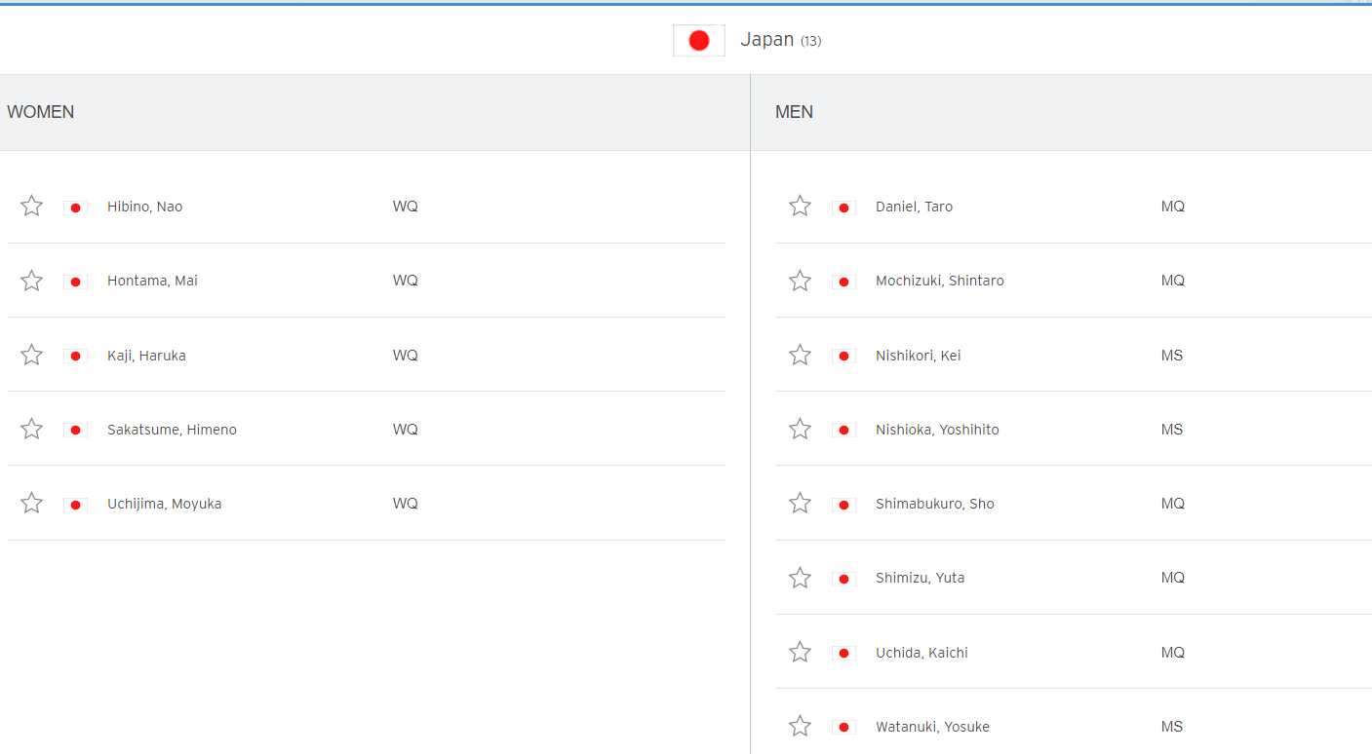Click the flag beside Shimabukuro, Sho
Viewport: 1372px width, 754px height.
(843, 505)
